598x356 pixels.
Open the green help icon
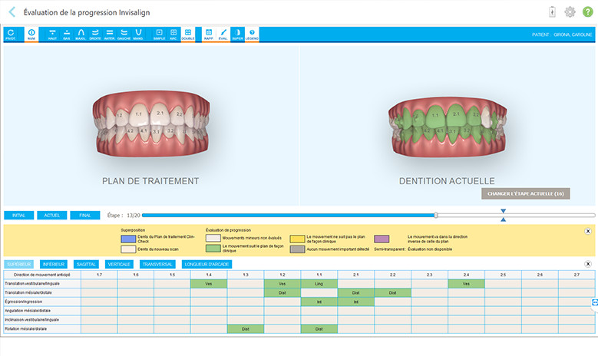(x=588, y=12)
